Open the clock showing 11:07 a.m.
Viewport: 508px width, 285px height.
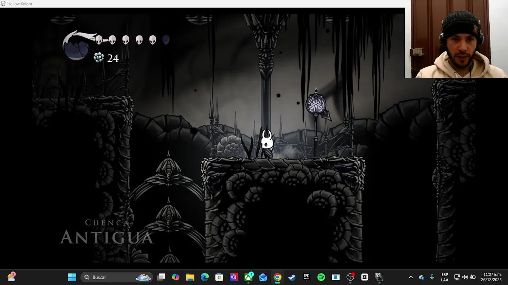492,277
